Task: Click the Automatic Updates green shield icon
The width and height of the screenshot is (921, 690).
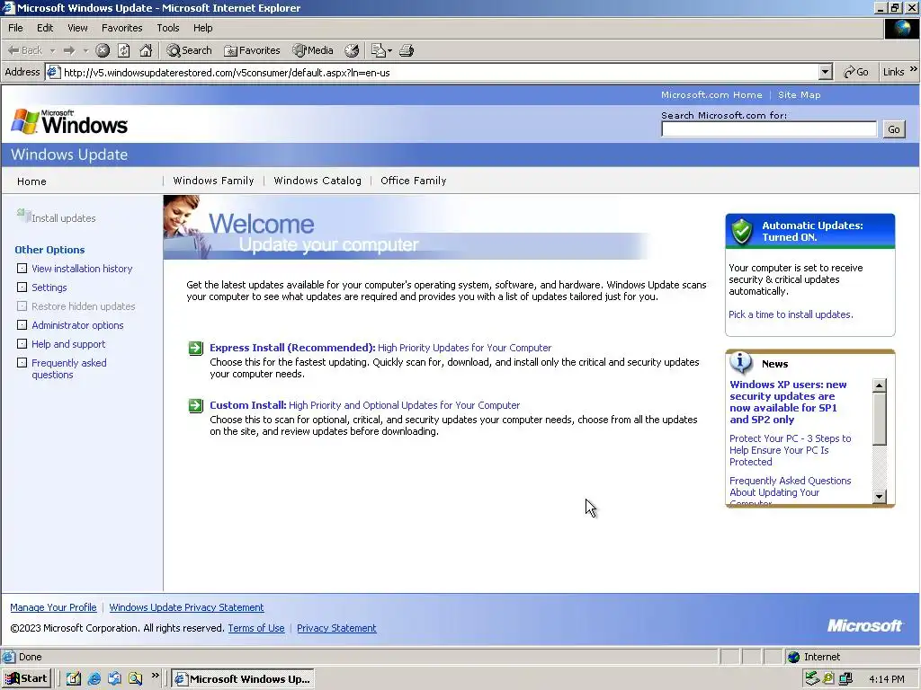Action: 742,231
